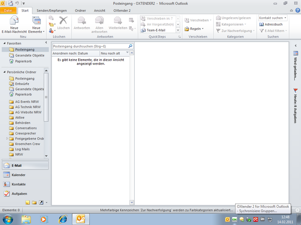Open shortcuts icon in navigation bottom

pyautogui.click(x=41, y=202)
